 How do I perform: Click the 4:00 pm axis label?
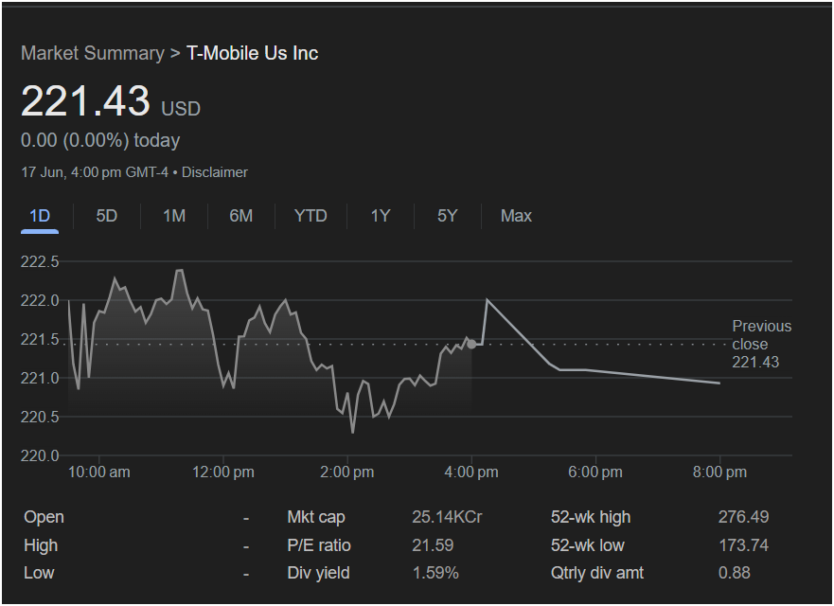pos(471,472)
